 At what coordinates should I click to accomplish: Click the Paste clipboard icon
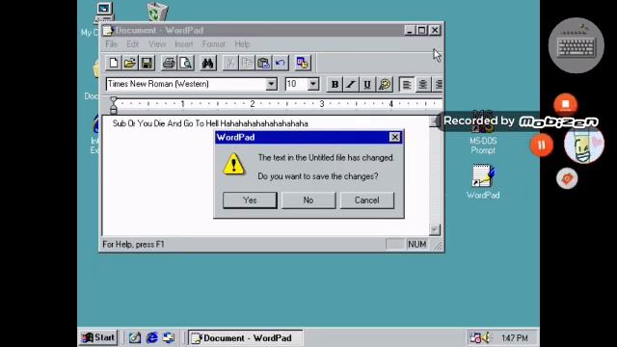click(x=263, y=63)
